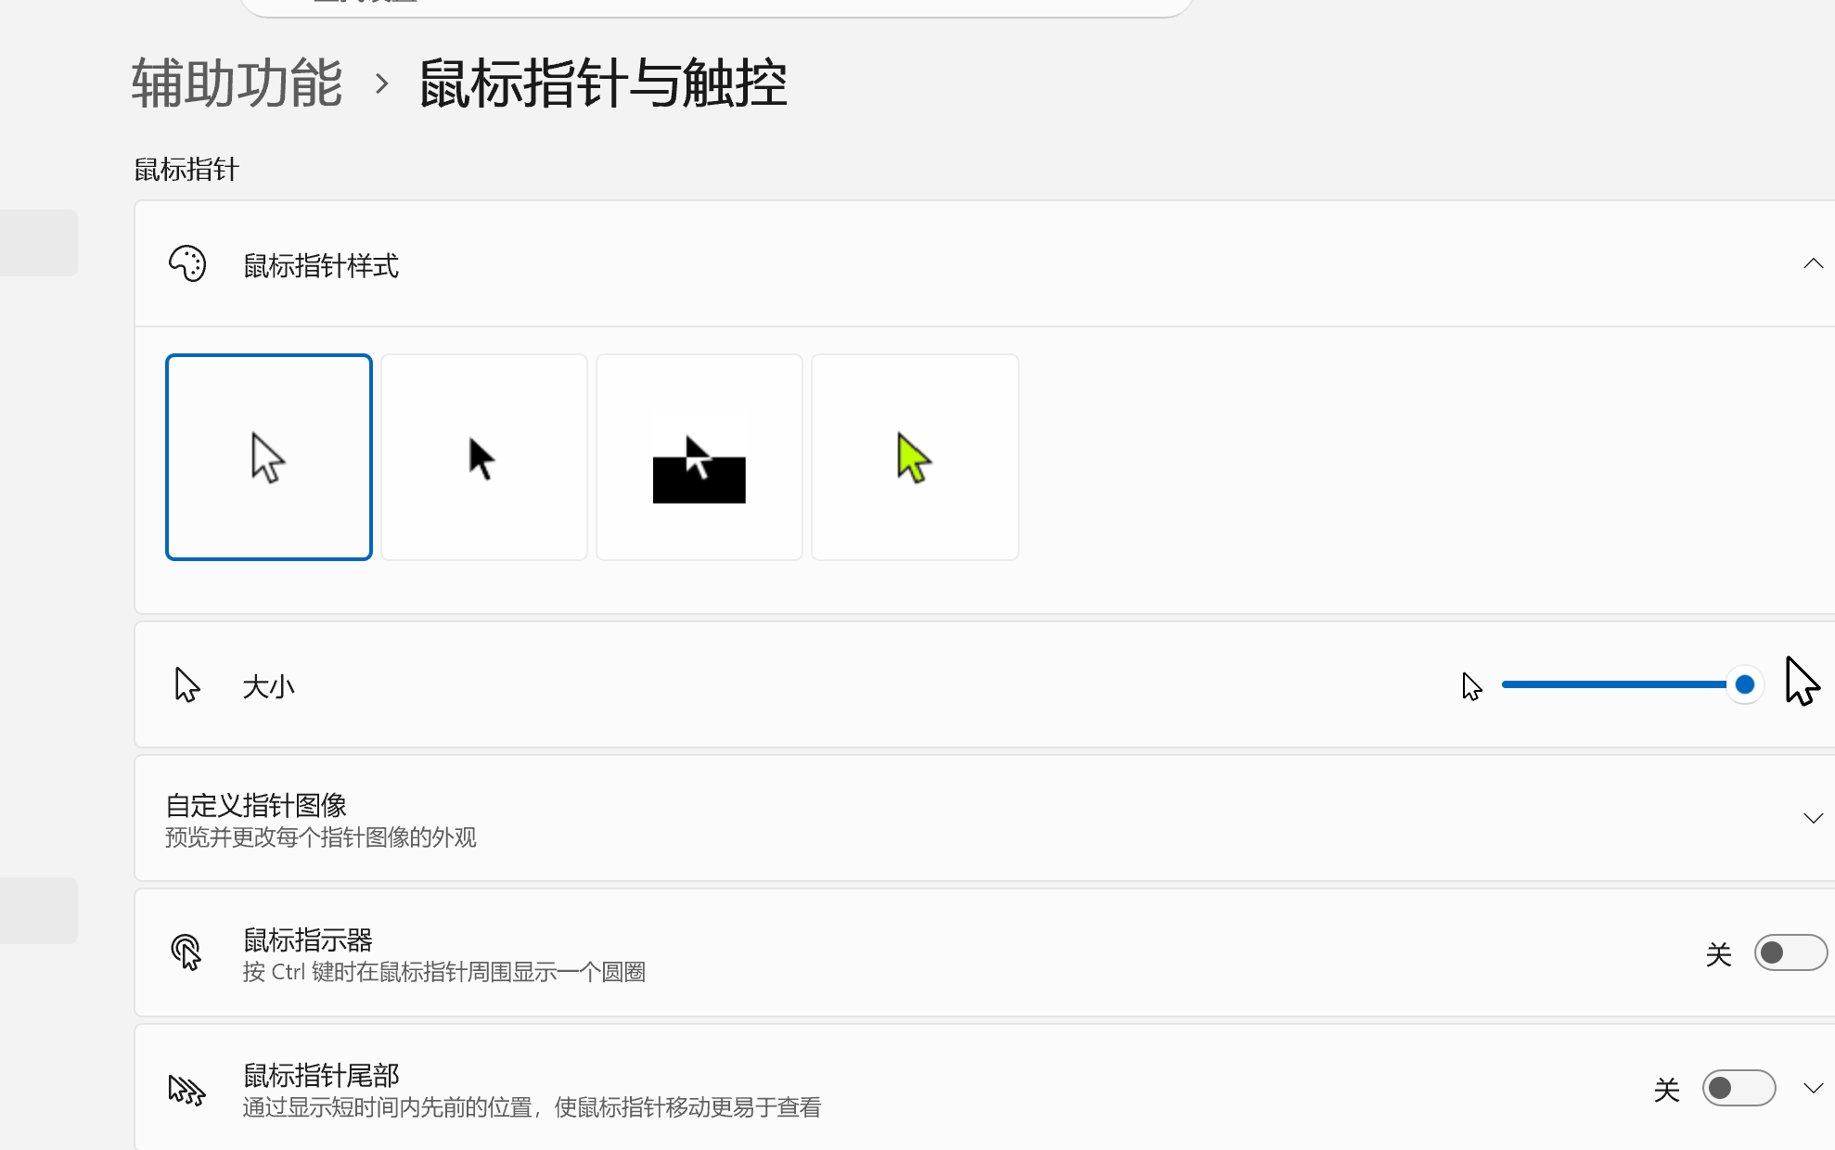Click the pointer size slider track
The width and height of the screenshot is (1835, 1150).
[x=1623, y=684]
